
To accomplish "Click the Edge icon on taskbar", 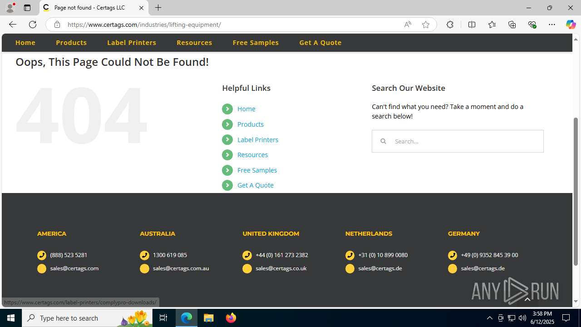I will tap(187, 318).
